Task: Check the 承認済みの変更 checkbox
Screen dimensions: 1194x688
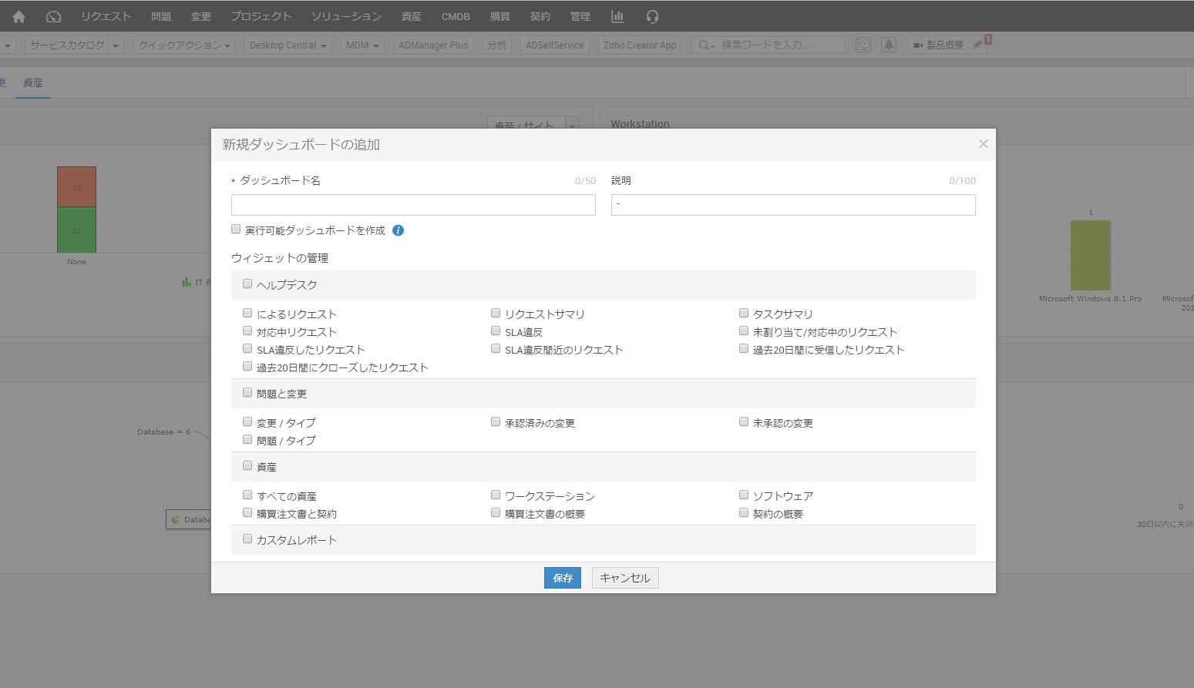Action: click(496, 422)
